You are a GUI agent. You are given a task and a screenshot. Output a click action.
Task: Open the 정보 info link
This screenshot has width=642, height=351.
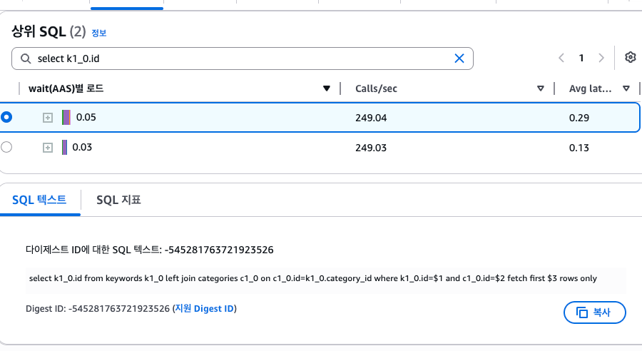click(x=98, y=34)
